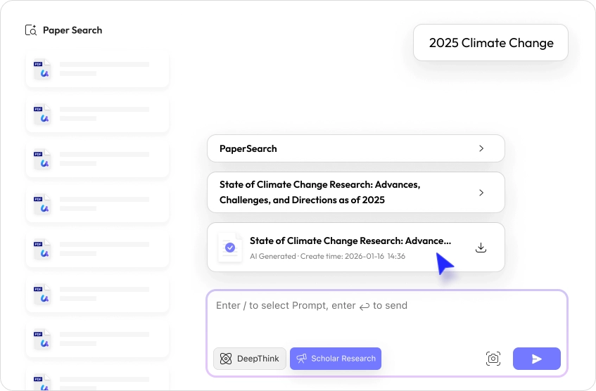Open the first PDF paper icon in the sidebar

pyautogui.click(x=42, y=68)
